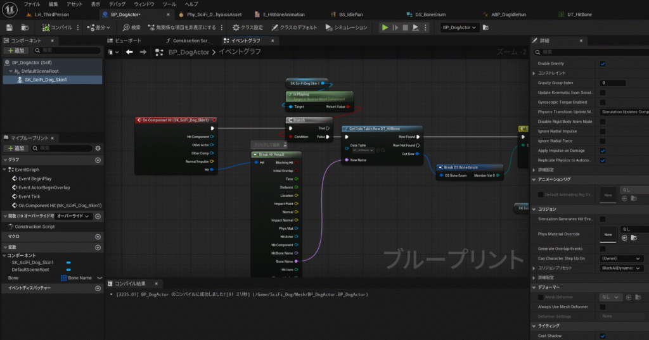Toggle hide unrelated nodes button
Image resolution: width=649 pixels, height=340 pixels.
click(x=182, y=28)
